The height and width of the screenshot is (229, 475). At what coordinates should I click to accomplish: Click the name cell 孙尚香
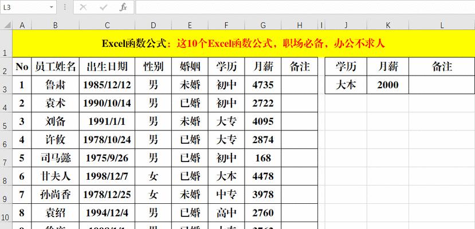coord(55,195)
